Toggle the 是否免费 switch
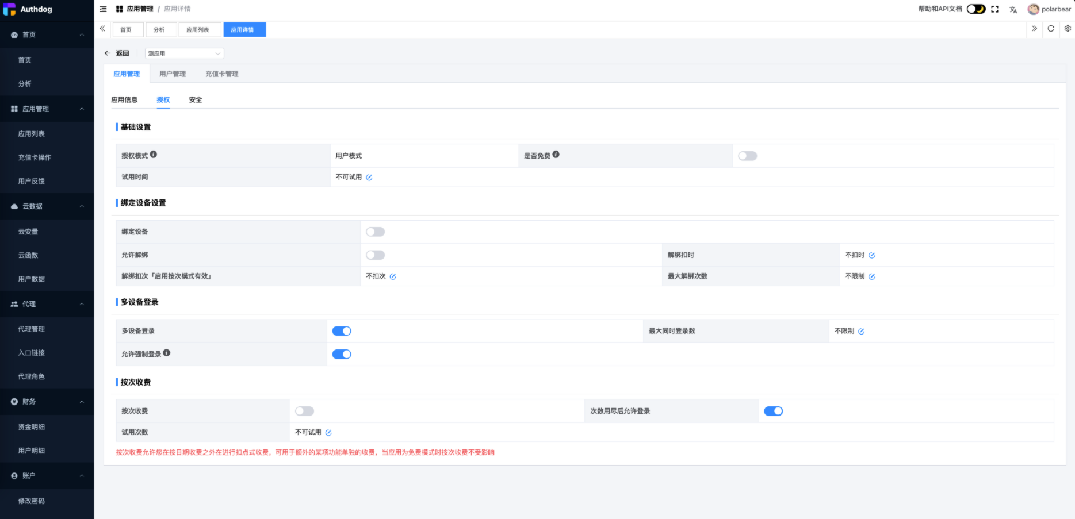Screen dimensions: 1075x519 pyautogui.click(x=747, y=156)
